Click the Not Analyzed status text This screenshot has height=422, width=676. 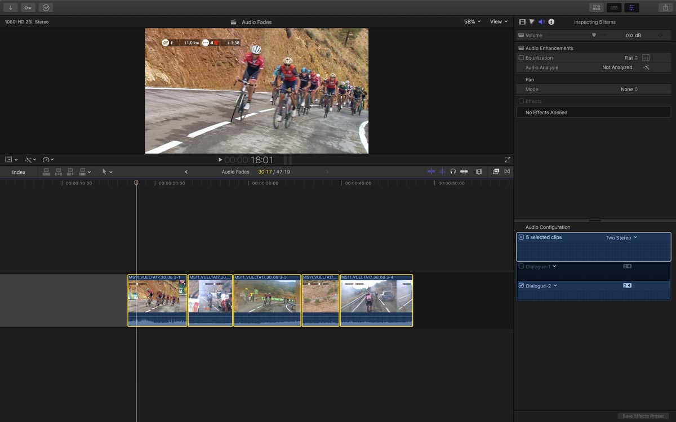tap(617, 68)
